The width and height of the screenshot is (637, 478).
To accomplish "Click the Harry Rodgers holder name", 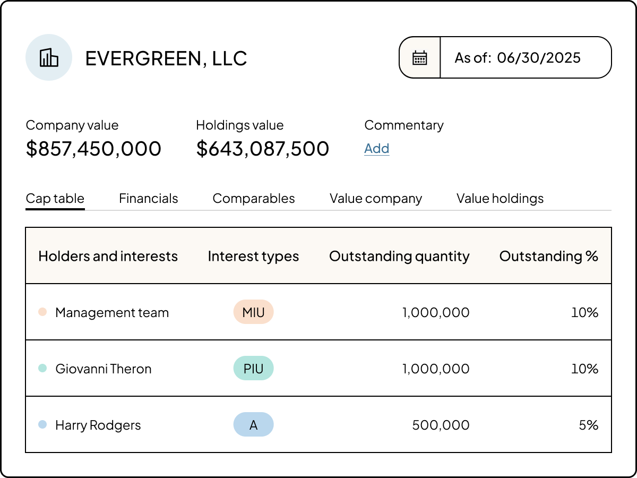I will pyautogui.click(x=98, y=424).
